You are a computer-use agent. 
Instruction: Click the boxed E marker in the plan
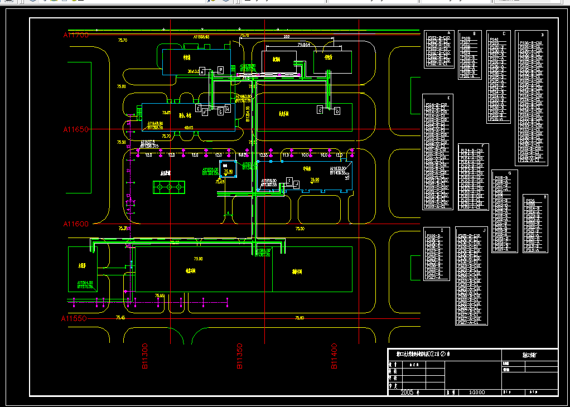[198, 108]
